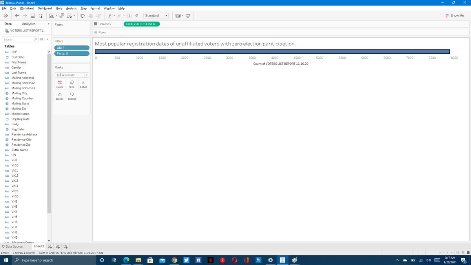Image resolution: width=471 pixels, height=265 pixels.
Task: Select the Data pane tab
Action: (8, 24)
